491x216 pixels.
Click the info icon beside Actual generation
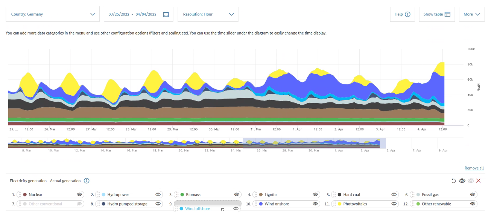87,181
